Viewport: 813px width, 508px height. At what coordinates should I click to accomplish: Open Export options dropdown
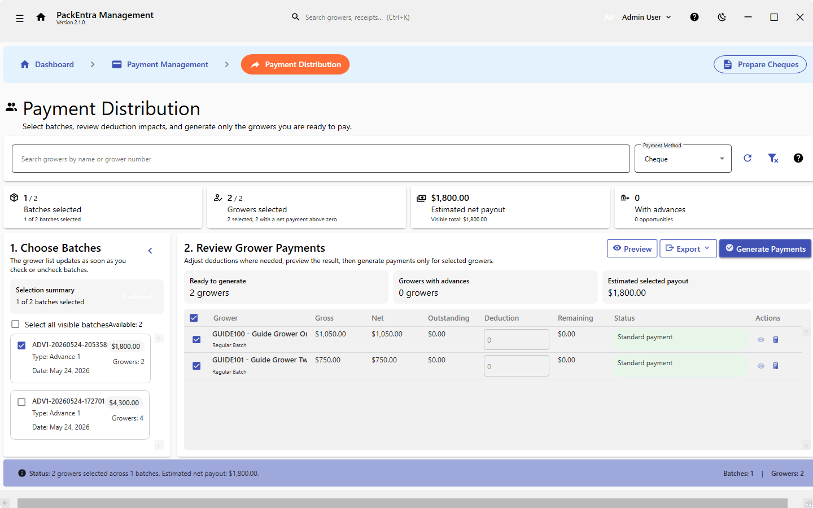coord(688,248)
